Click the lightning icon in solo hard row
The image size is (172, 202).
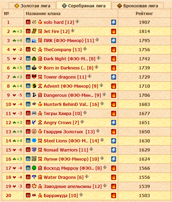pyautogui.click(x=114, y=22)
